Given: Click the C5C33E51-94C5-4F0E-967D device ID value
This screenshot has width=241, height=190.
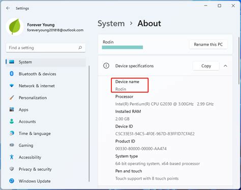Looking at the screenshot, I should tap(155, 134).
